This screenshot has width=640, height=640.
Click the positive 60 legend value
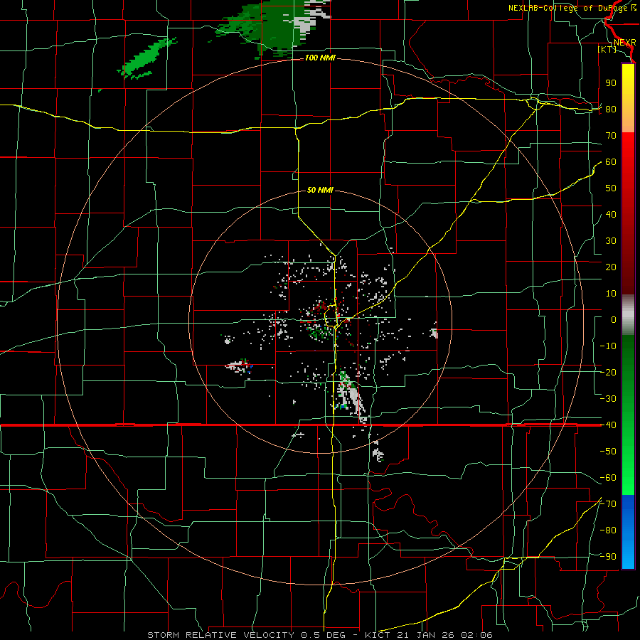point(611,162)
